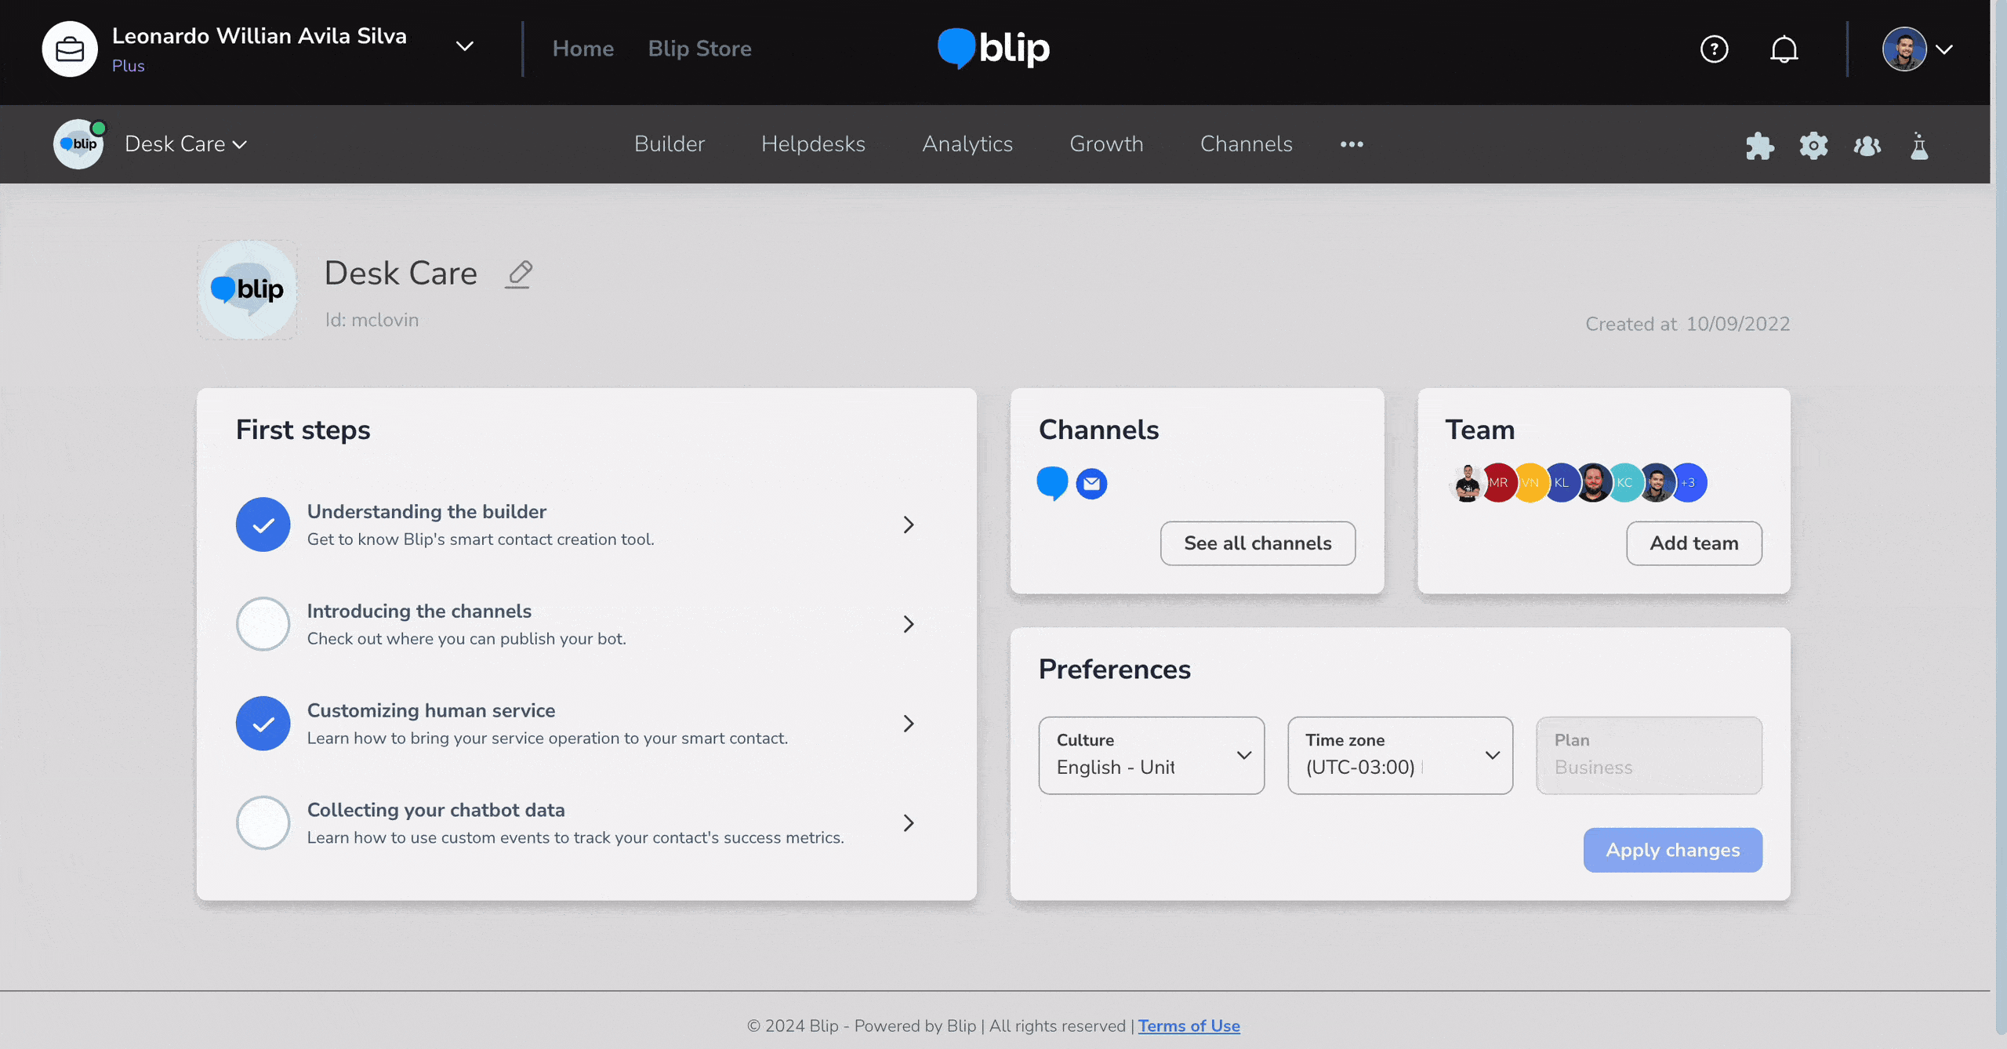2007x1049 pixels.
Task: Toggle the Introducing the channels step circle
Action: click(263, 624)
